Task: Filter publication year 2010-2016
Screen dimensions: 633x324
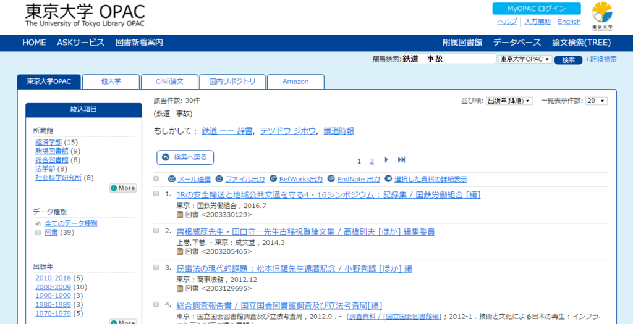Action: [53, 278]
